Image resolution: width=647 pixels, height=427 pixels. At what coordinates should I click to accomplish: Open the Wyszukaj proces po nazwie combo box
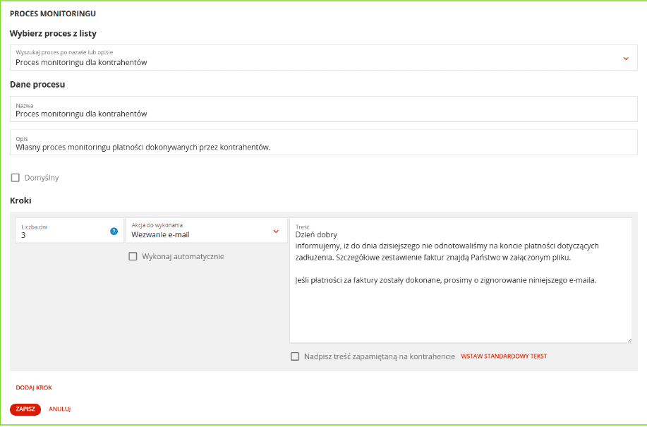pos(323,58)
